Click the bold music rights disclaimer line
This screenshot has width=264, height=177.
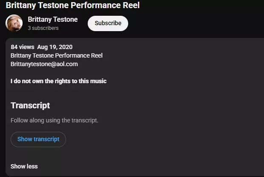58,81
